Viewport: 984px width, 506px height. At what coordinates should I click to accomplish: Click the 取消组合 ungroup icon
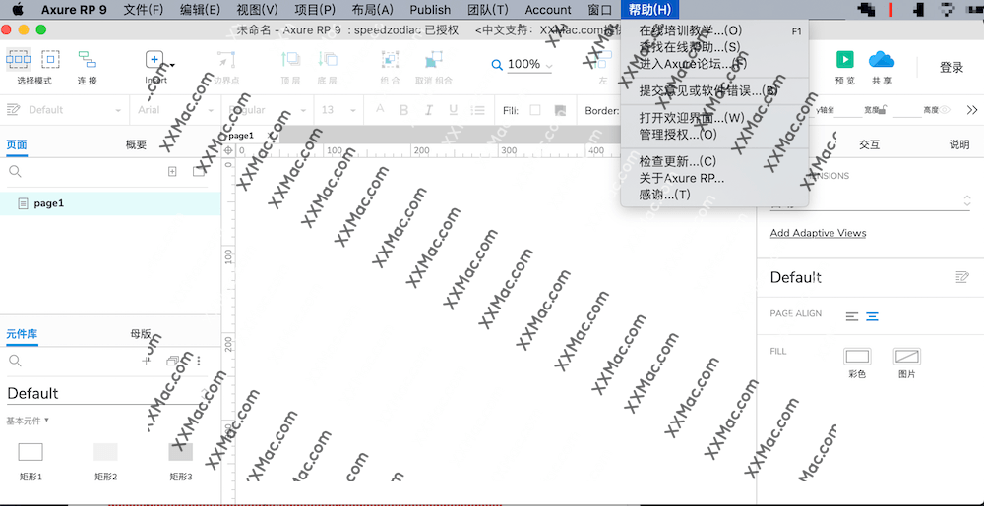point(434,60)
